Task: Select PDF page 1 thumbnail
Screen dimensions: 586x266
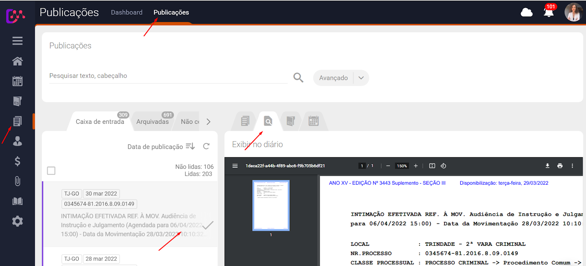Action: (271, 205)
